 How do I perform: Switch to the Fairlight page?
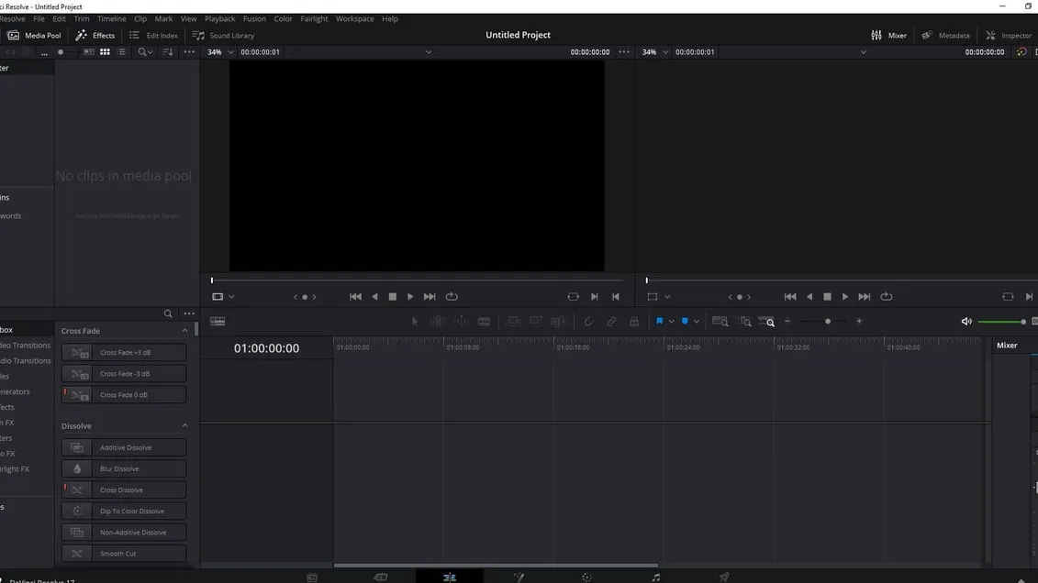tap(655, 577)
